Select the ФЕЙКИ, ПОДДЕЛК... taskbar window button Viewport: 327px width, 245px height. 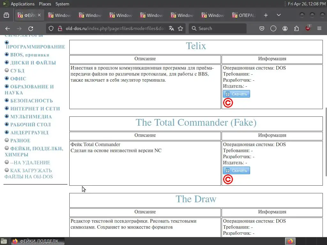pyautogui.click(x=38, y=241)
